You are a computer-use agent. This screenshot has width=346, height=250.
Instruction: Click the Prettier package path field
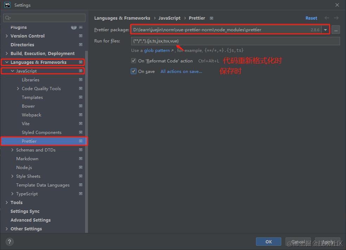click(x=226, y=30)
